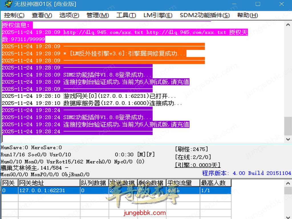Click the app icon in the title bar

point(8,4)
